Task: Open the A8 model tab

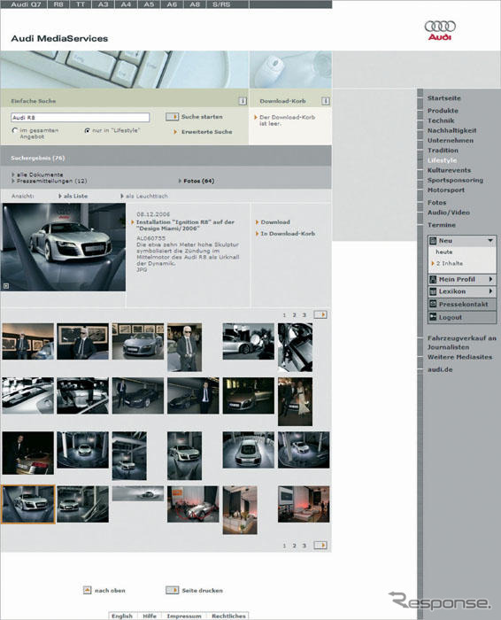Action: [x=195, y=4]
